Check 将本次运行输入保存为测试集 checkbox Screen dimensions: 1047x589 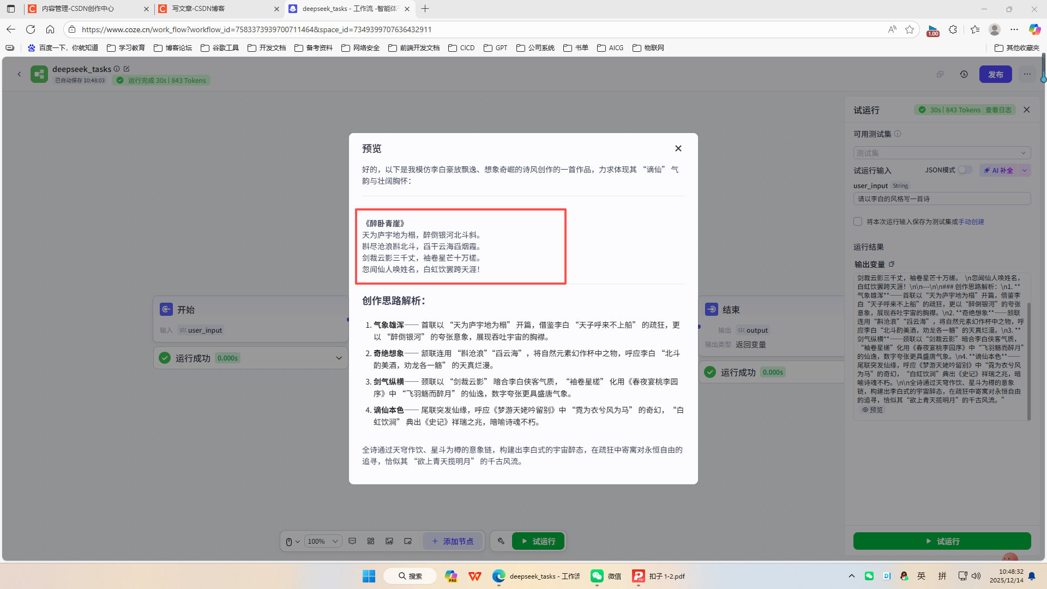pyautogui.click(x=858, y=221)
